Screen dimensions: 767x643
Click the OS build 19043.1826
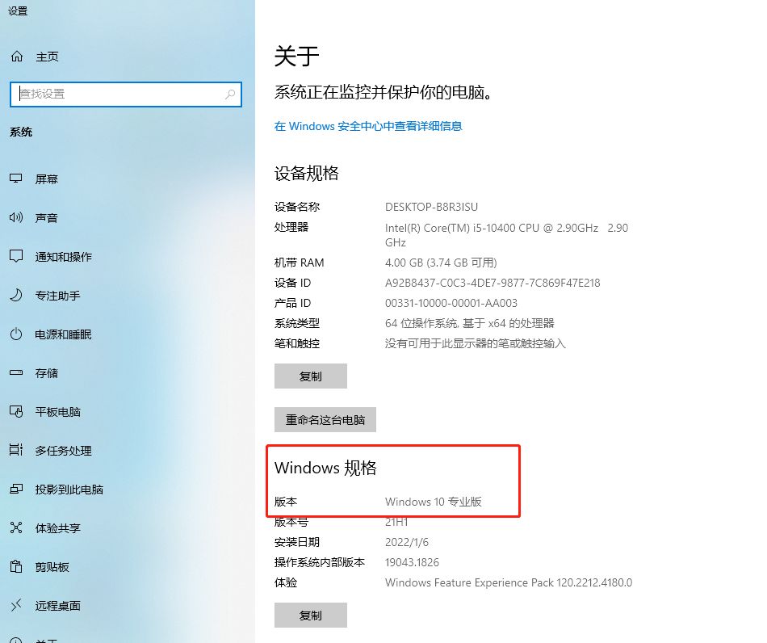tap(412, 562)
